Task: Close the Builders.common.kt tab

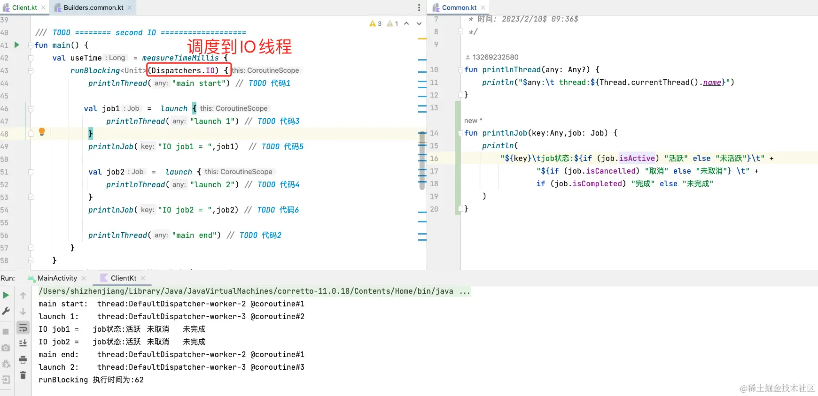Action: pos(130,8)
